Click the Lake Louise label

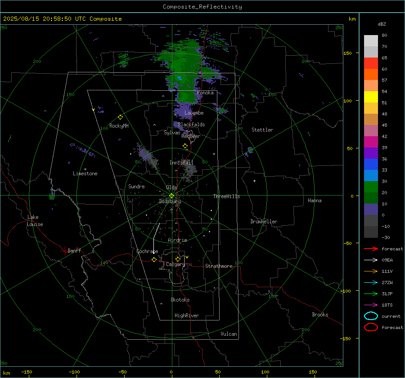35,221
